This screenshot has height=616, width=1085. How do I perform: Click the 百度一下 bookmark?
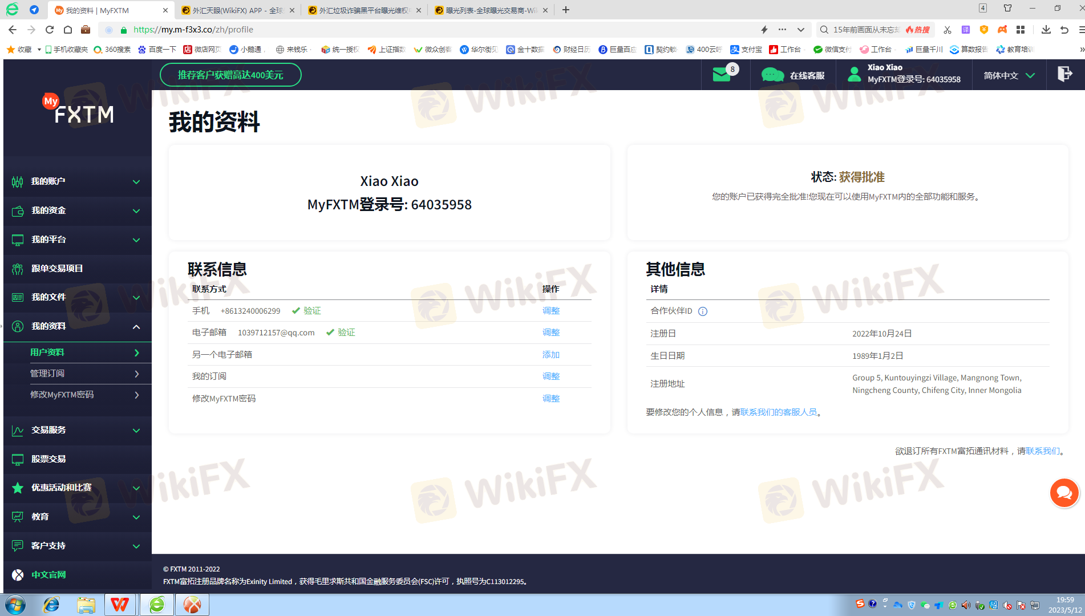pyautogui.click(x=157, y=50)
